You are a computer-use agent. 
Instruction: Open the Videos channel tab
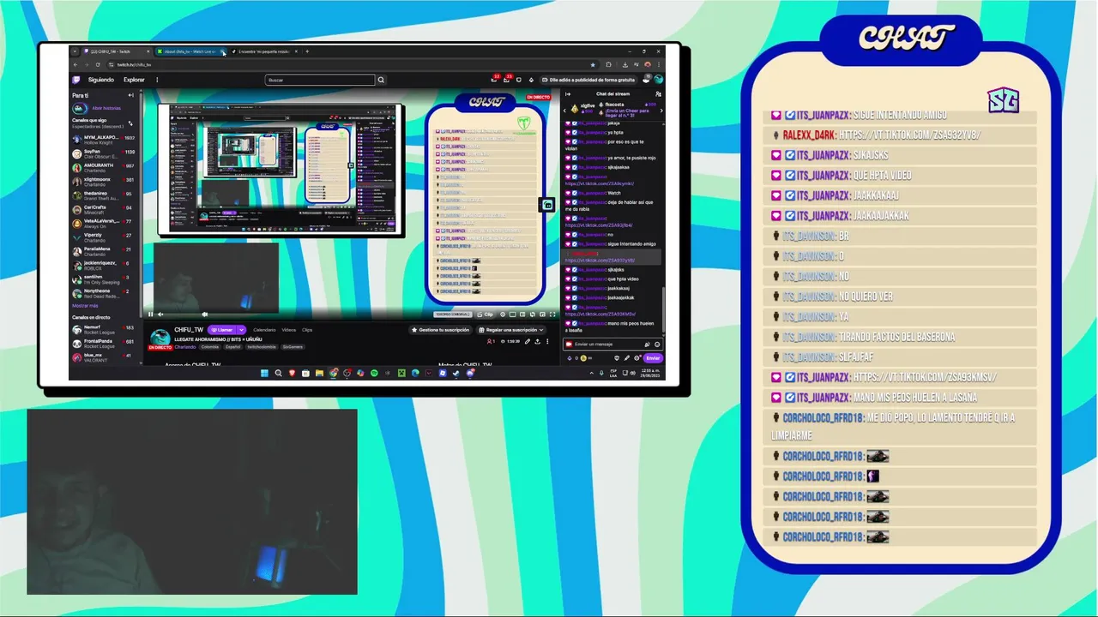pyautogui.click(x=289, y=330)
